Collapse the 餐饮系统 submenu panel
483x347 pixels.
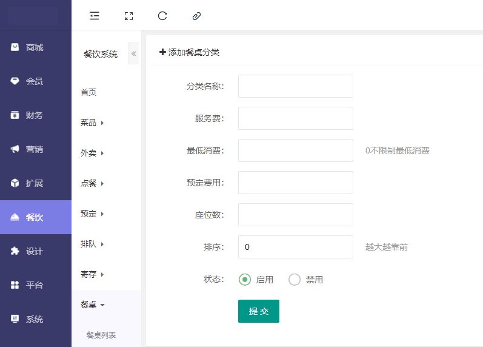(134, 54)
